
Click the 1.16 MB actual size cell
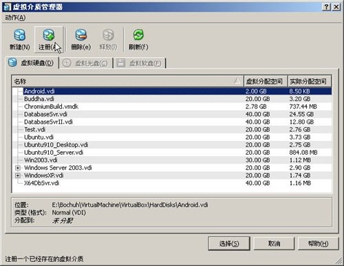tap(300, 183)
